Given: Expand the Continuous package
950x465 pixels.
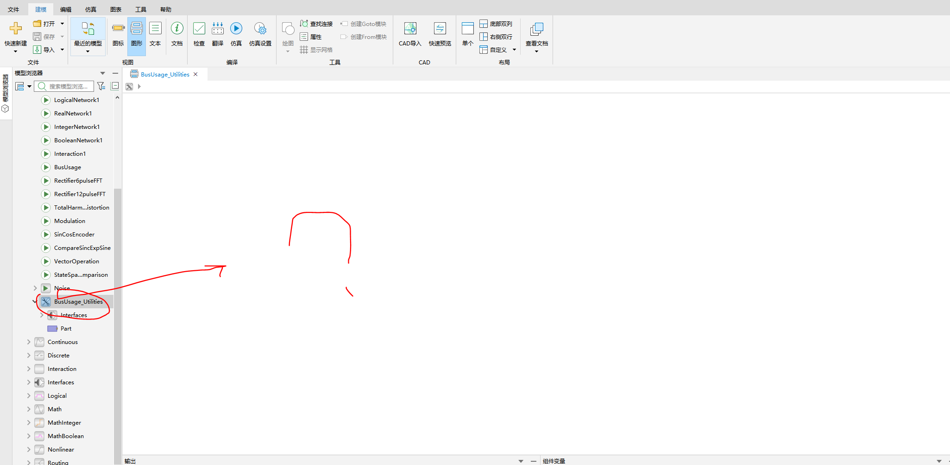Looking at the screenshot, I should click(29, 342).
